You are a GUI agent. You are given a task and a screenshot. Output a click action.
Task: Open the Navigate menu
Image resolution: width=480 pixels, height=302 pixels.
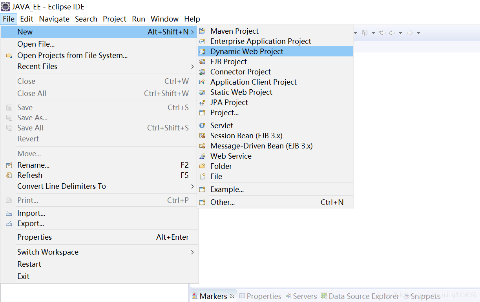pos(54,19)
